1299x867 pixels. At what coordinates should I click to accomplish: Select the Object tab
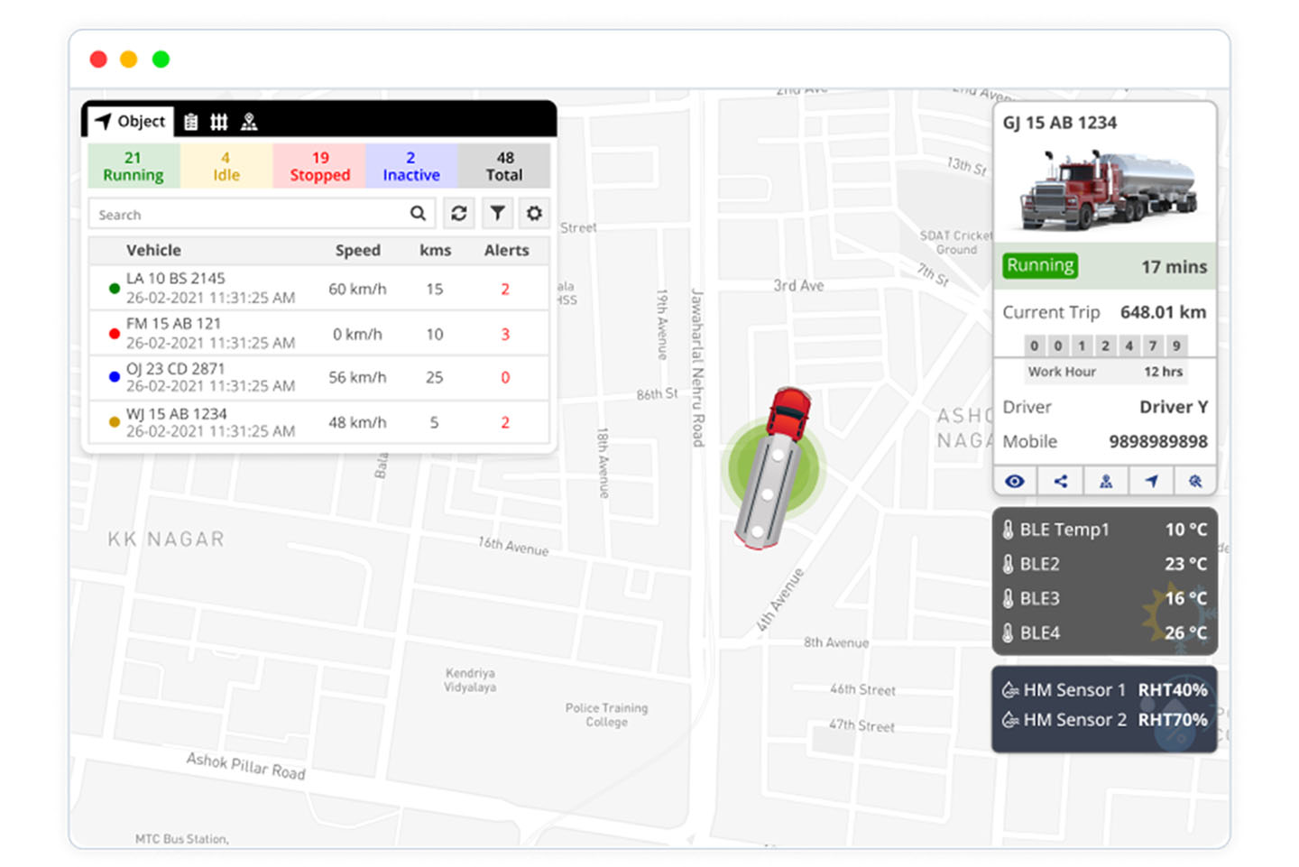click(x=131, y=121)
